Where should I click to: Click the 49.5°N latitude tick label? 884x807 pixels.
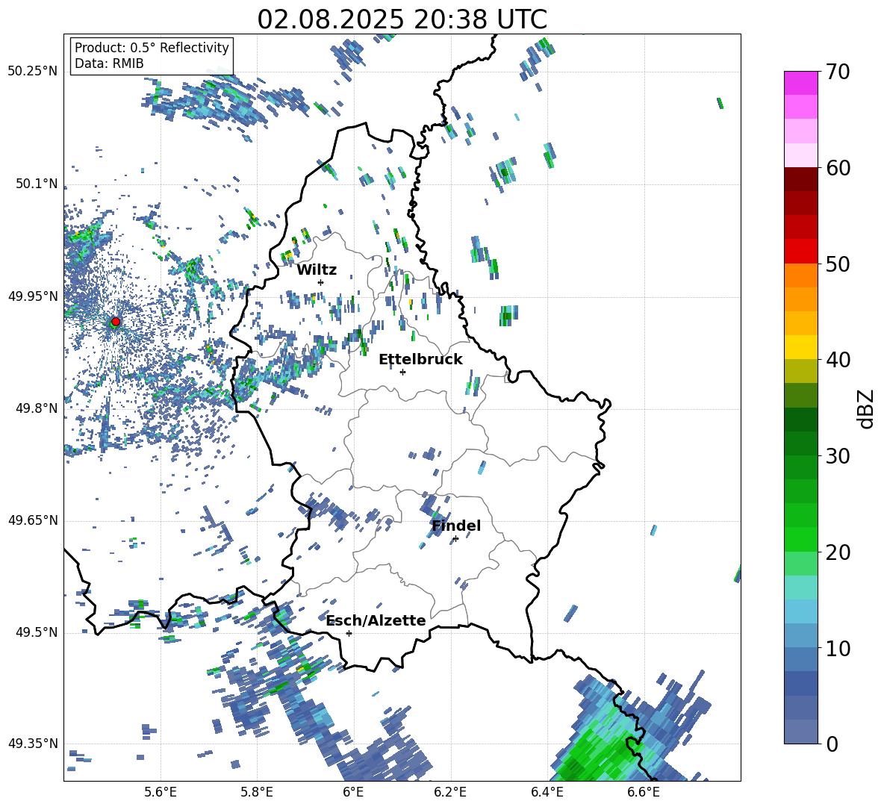coord(37,632)
